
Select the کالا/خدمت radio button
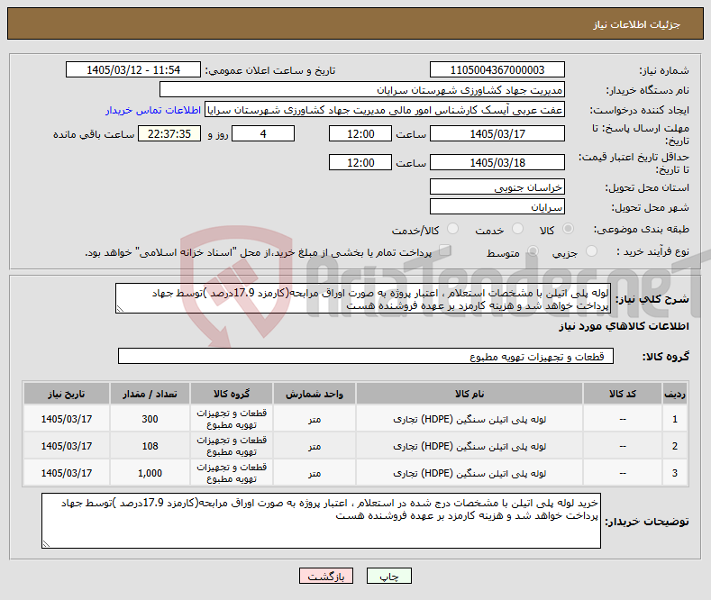coord(452,230)
